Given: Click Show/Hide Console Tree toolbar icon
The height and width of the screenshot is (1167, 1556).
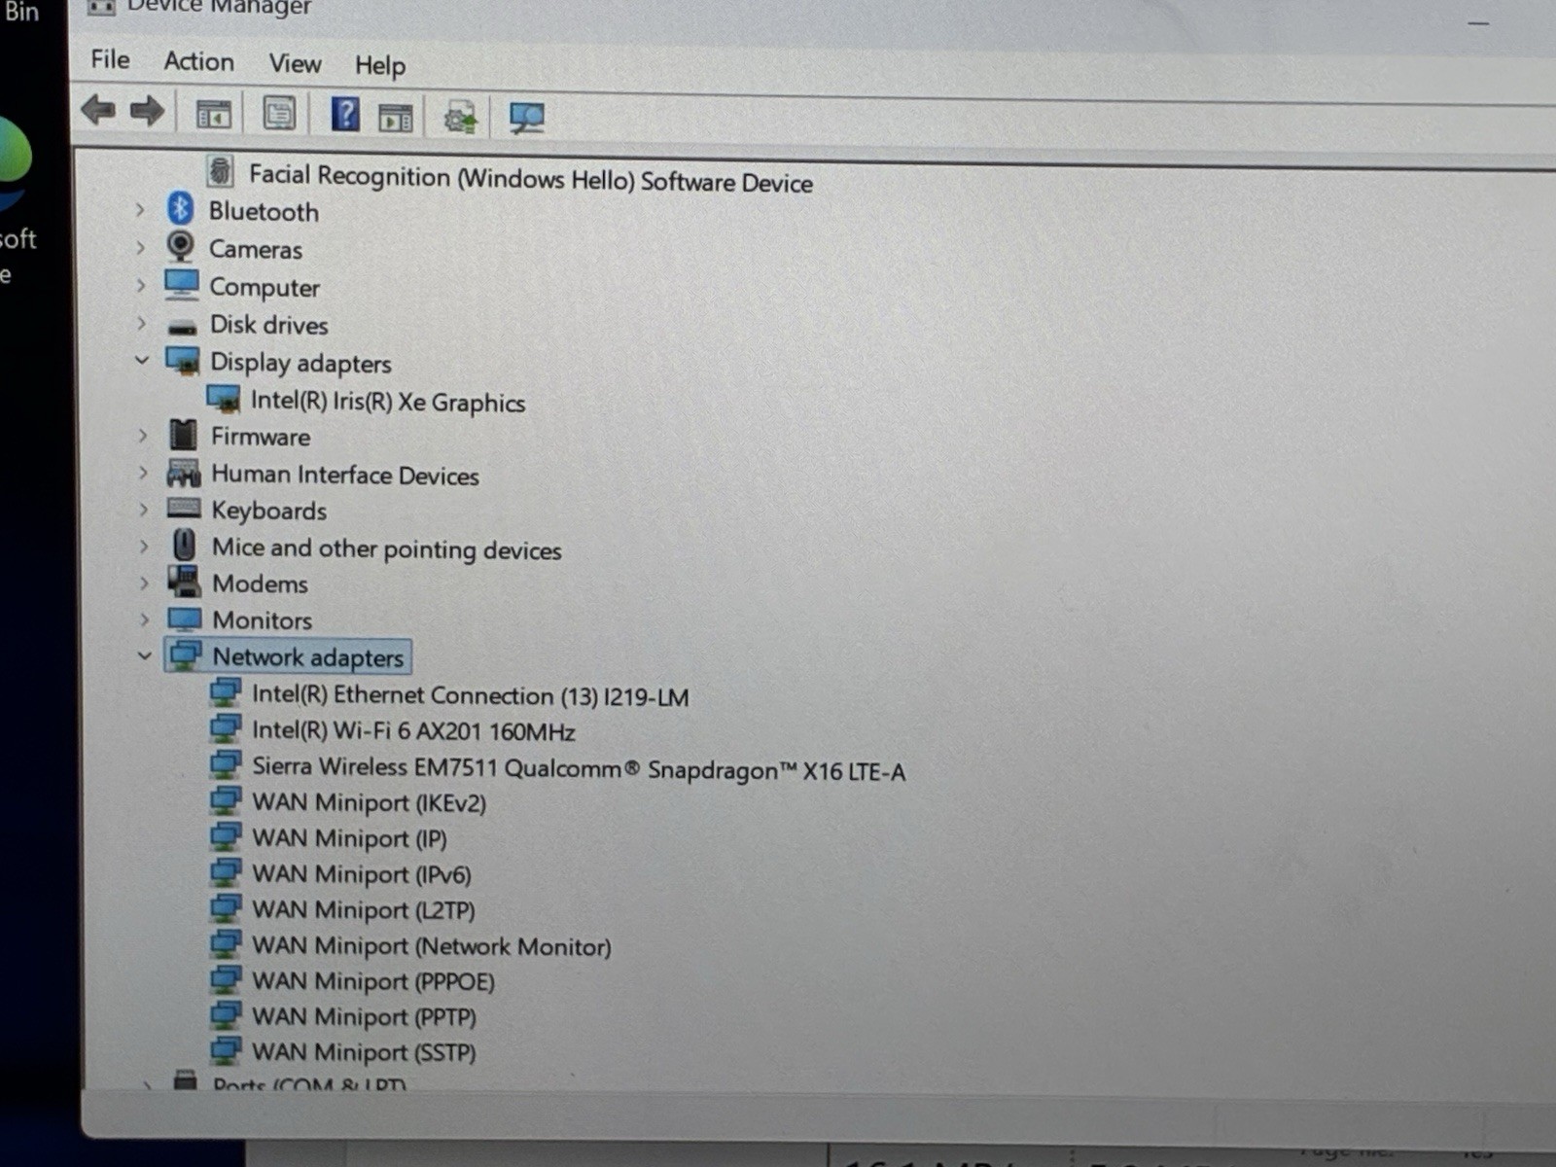Looking at the screenshot, I should pos(213,114).
